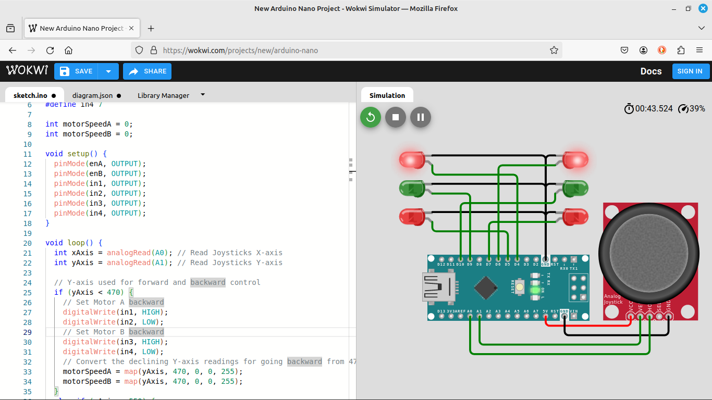Expand the file tabs dropdown arrow
The width and height of the screenshot is (712, 400).
203,94
